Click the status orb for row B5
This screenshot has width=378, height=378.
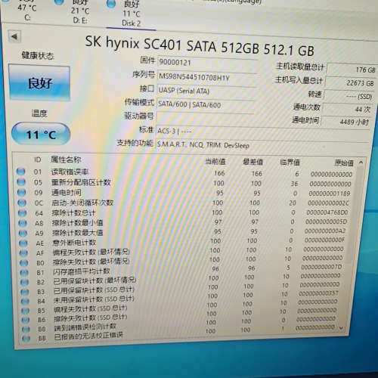pos(25,311)
